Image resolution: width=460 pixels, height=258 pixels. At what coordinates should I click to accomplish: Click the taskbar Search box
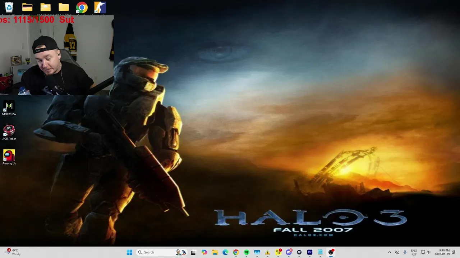click(x=162, y=252)
